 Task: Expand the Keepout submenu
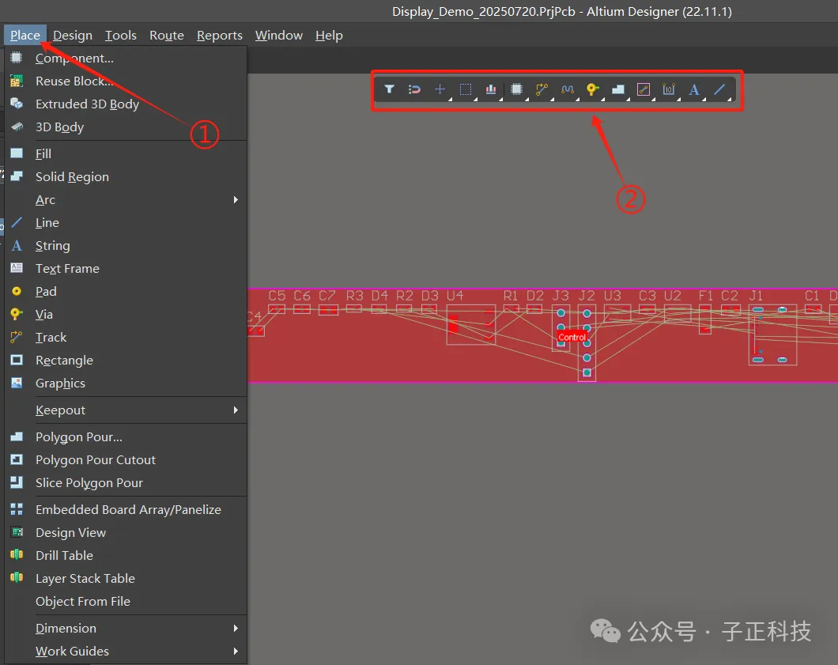[x=126, y=410]
